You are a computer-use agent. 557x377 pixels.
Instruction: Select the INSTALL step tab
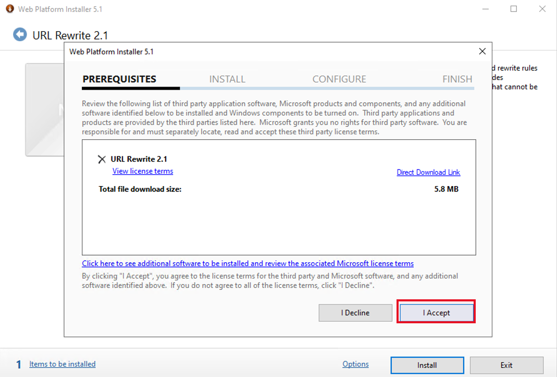(x=227, y=79)
